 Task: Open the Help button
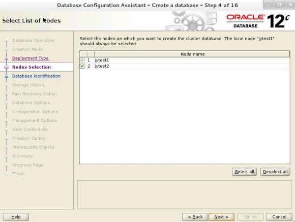click(16, 217)
